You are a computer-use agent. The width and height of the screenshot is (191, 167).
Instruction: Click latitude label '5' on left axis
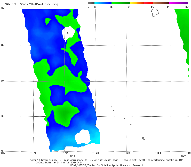2,116
